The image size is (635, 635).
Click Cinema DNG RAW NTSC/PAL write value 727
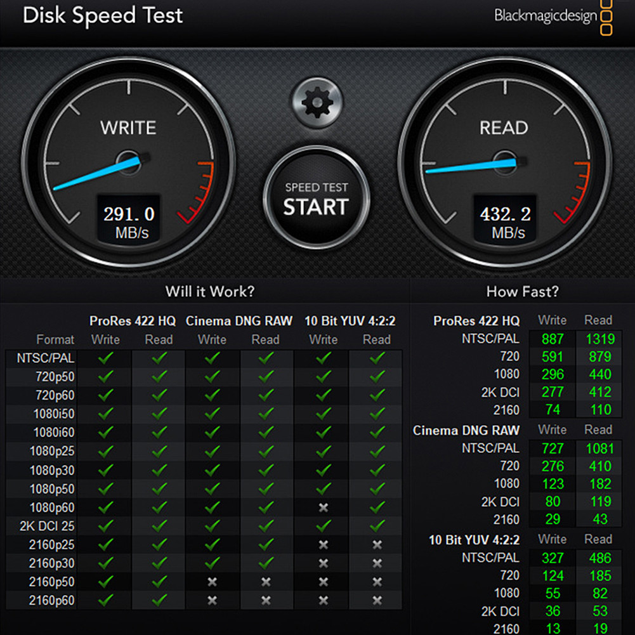553,448
